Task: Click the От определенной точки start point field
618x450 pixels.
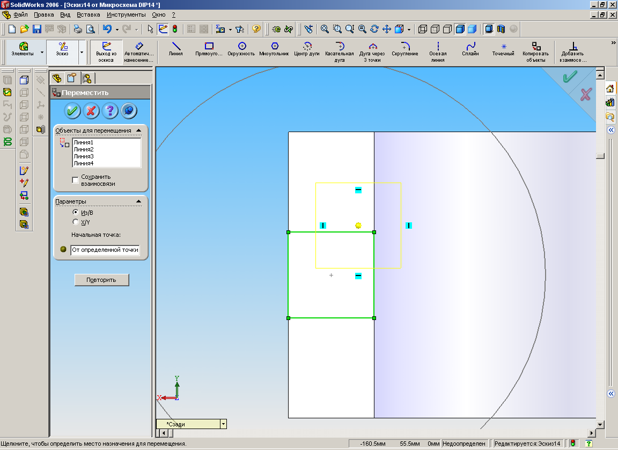Action: point(105,250)
